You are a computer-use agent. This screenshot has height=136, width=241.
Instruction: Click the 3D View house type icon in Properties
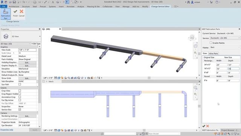tap(6, 36)
